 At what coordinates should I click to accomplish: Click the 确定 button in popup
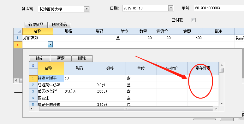(40, 58)
